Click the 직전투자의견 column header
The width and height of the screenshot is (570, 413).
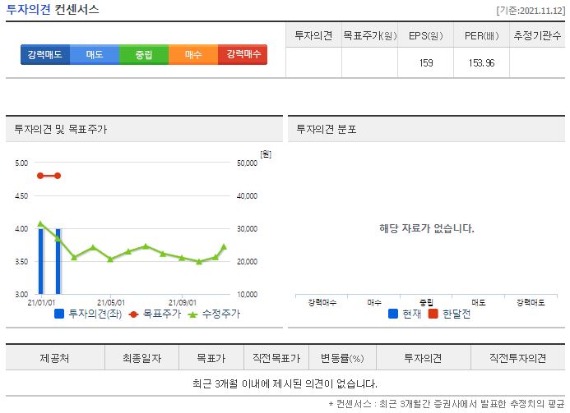pyautogui.click(x=517, y=358)
